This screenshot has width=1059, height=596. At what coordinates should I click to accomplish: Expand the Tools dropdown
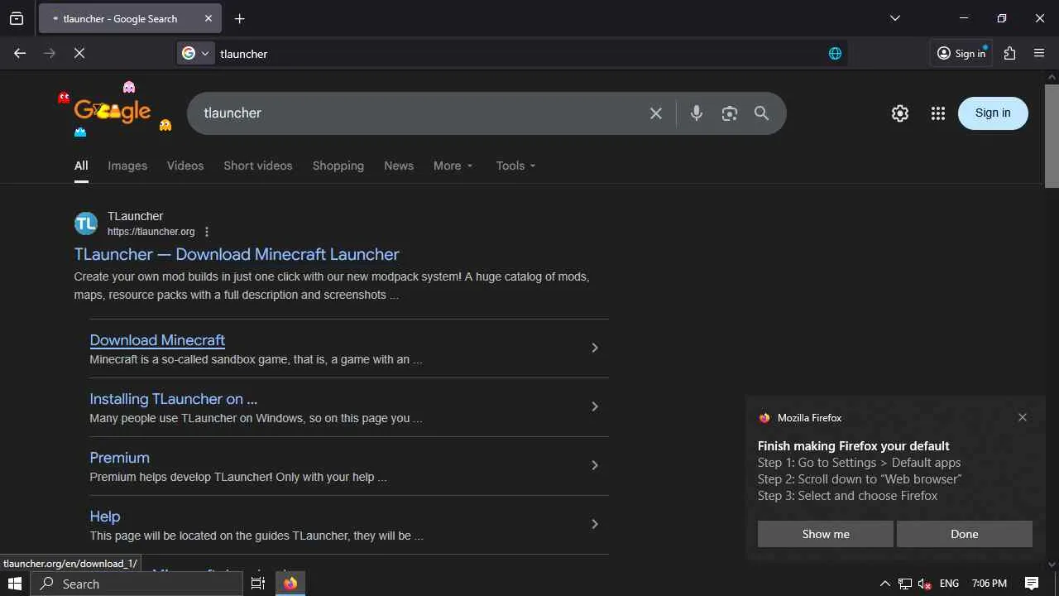pyautogui.click(x=516, y=166)
